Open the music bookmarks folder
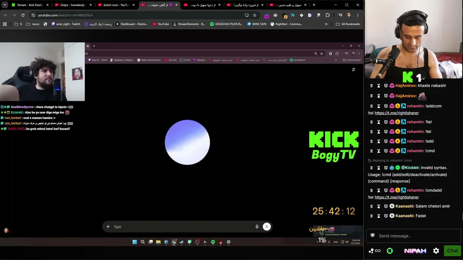463x260 pixels. point(33,24)
